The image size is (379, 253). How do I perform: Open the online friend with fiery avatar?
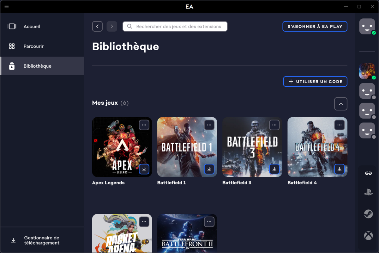(x=367, y=71)
